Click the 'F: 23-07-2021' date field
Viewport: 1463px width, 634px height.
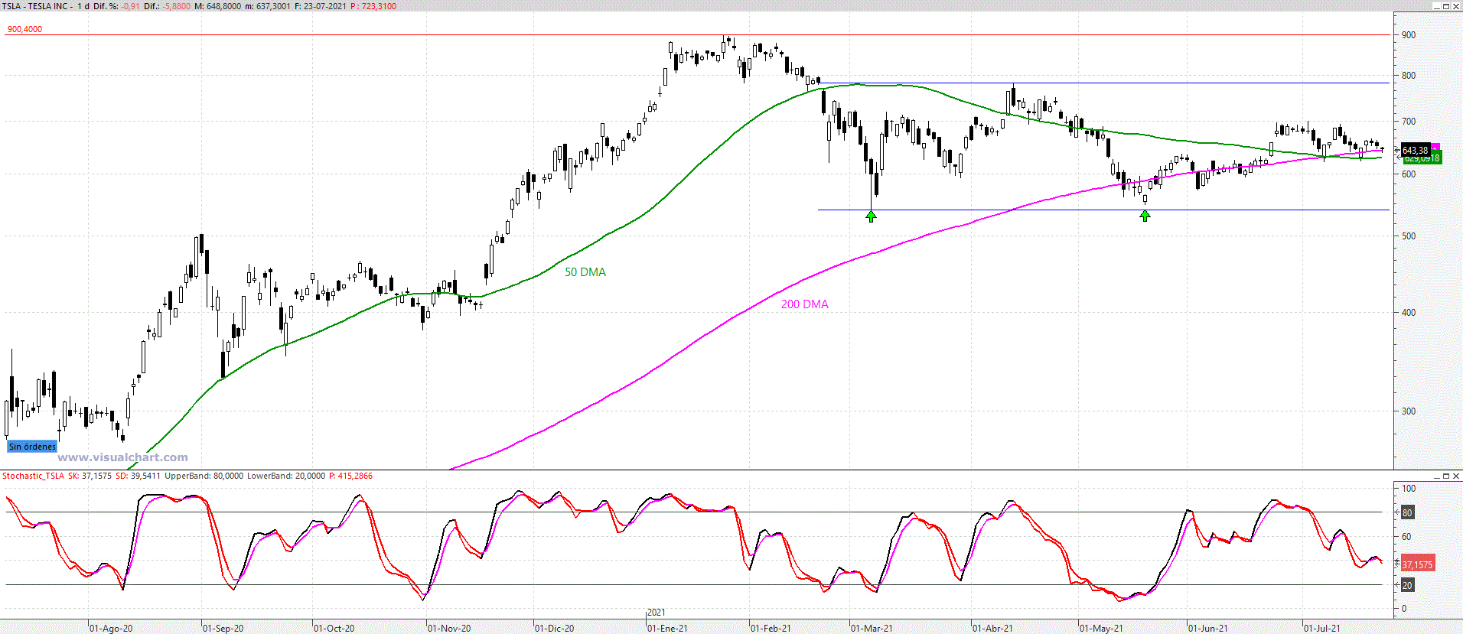[321, 6]
